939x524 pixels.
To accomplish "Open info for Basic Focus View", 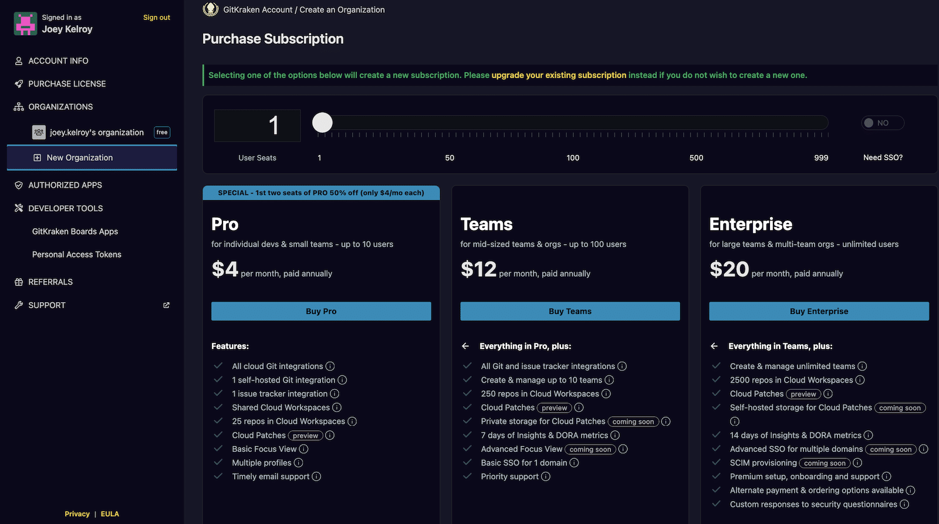I will point(303,449).
